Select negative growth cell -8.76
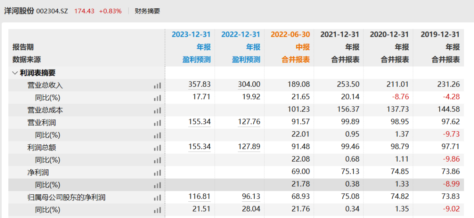The image size is (474, 218). point(400,97)
